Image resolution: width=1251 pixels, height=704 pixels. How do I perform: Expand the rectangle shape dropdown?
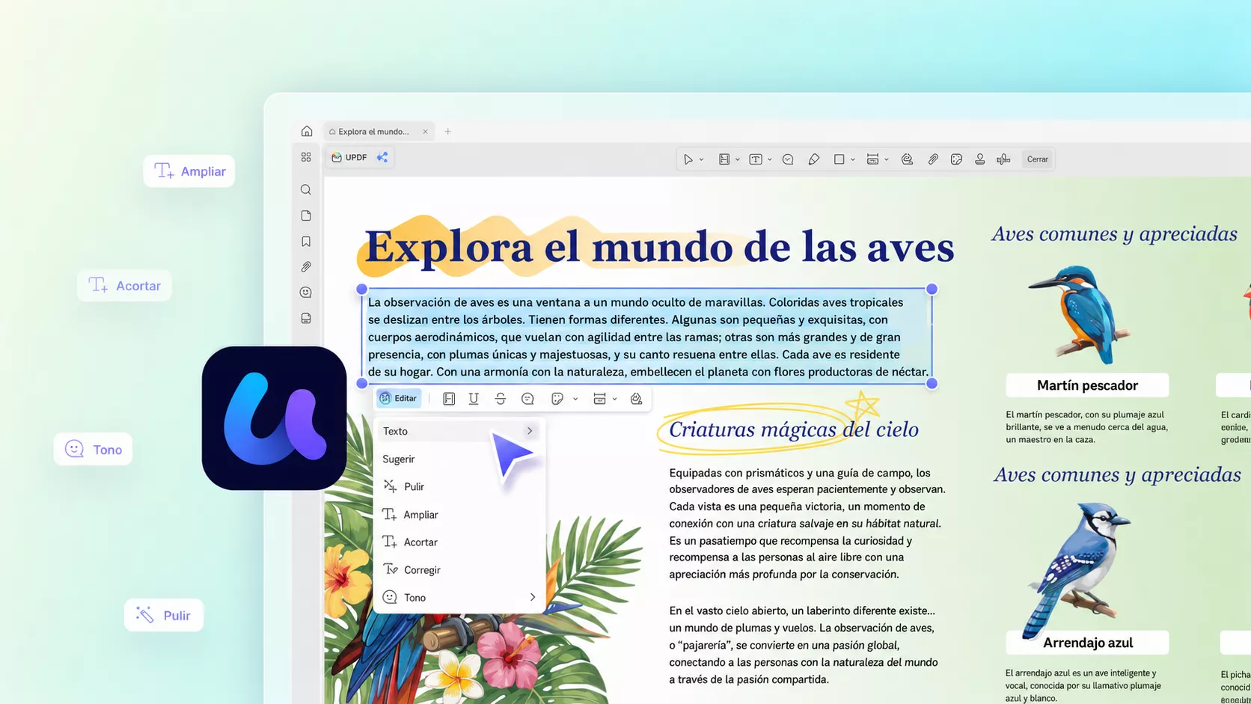(x=853, y=159)
